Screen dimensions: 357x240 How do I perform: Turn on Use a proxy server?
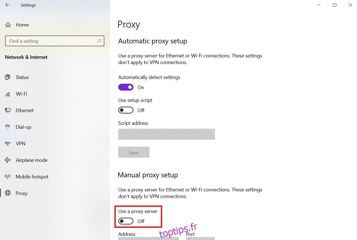(126, 221)
